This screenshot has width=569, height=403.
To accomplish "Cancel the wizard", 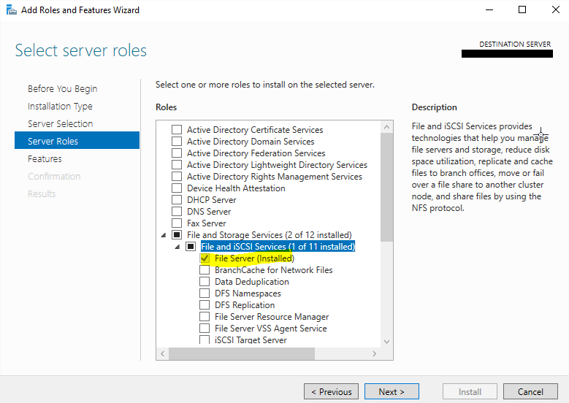I will [x=530, y=392].
